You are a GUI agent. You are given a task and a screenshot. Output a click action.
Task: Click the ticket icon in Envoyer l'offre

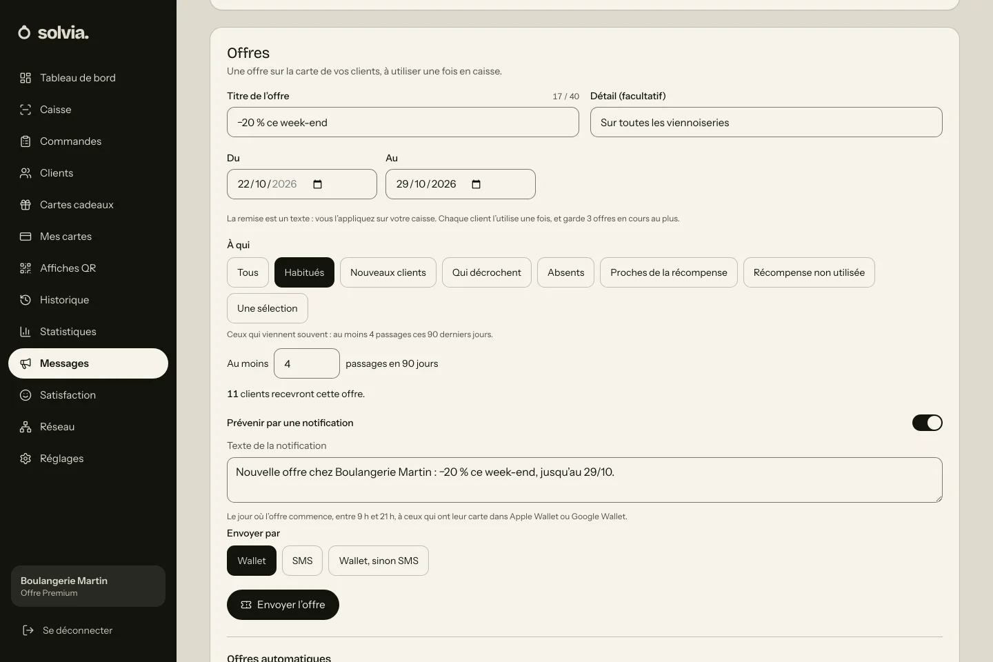(x=246, y=605)
